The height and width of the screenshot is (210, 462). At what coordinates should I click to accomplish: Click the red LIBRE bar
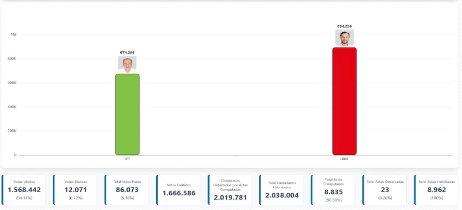(x=344, y=100)
